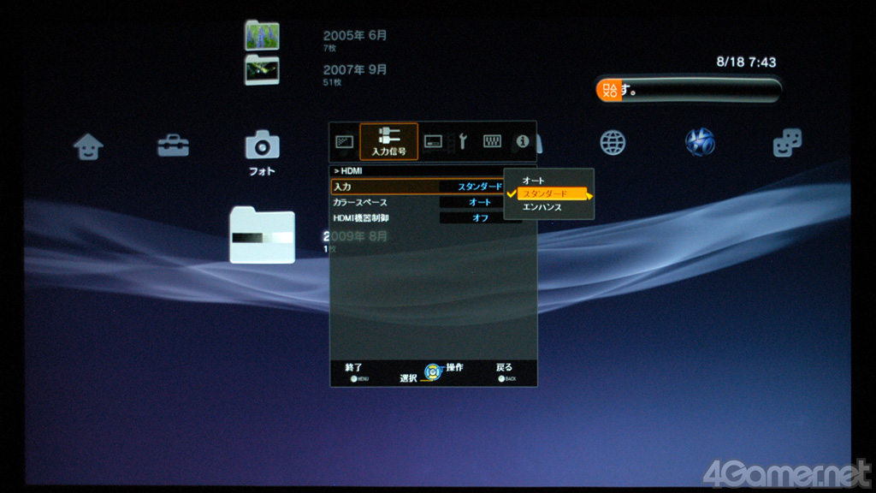Select the 入力 setting row
This screenshot has width=876, height=493.
[417, 187]
